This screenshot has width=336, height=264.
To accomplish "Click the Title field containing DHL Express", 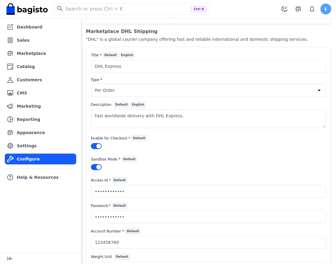I will [x=208, y=66].
